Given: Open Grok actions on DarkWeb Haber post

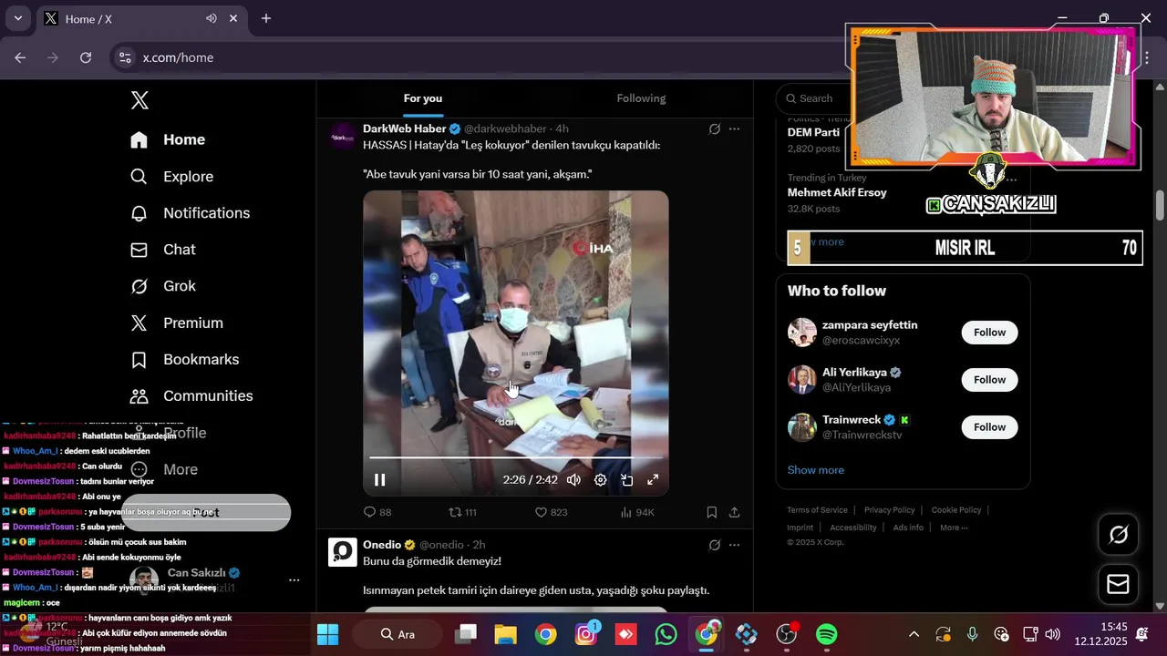Looking at the screenshot, I should pyautogui.click(x=715, y=129).
